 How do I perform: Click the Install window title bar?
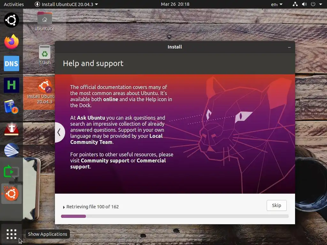pos(175,47)
